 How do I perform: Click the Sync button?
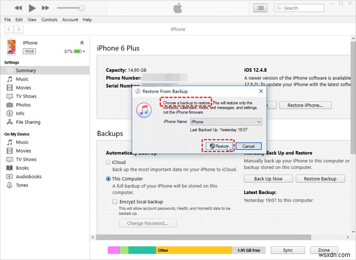tap(288, 250)
